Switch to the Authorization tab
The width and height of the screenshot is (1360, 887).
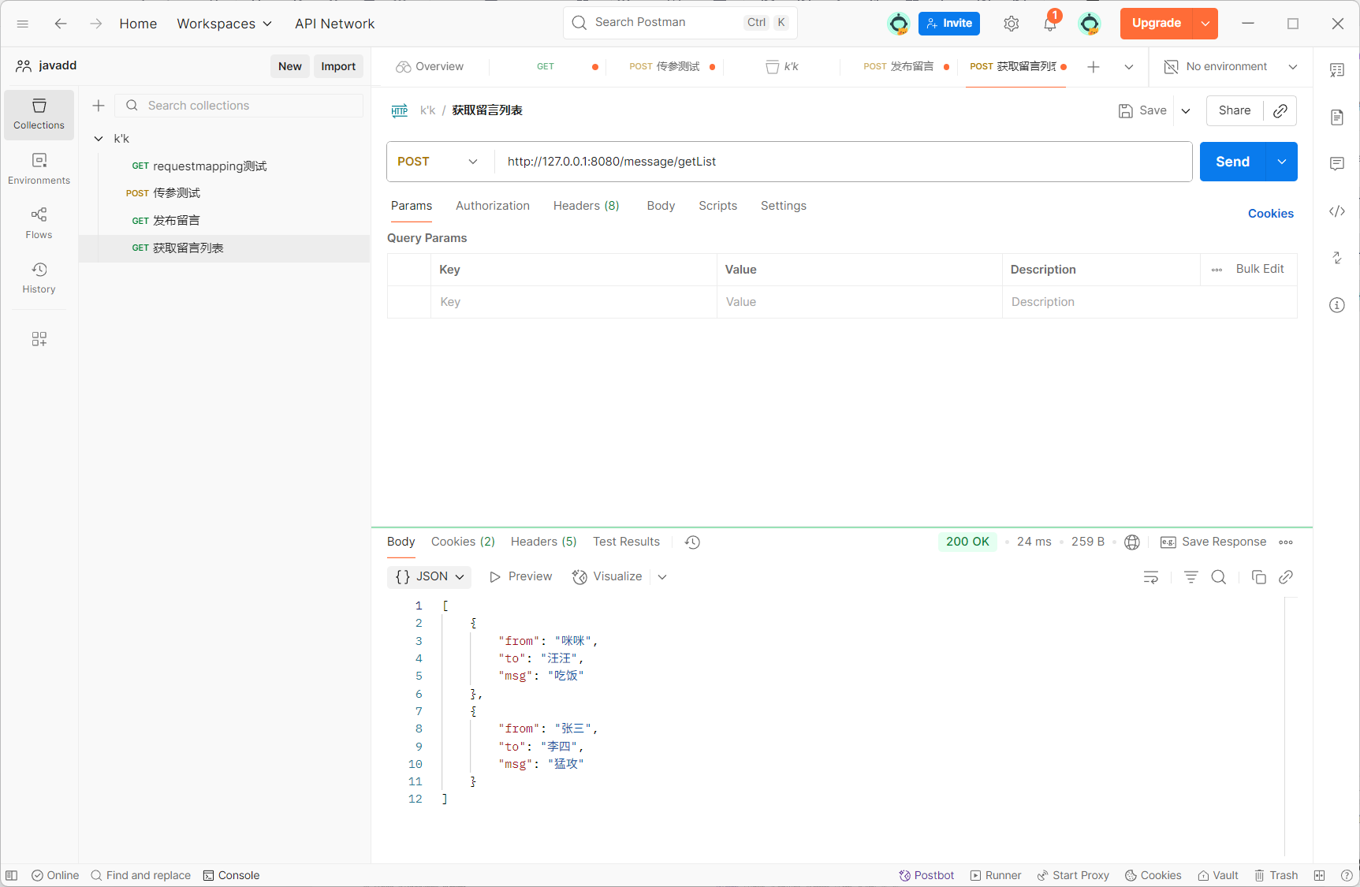tap(493, 206)
